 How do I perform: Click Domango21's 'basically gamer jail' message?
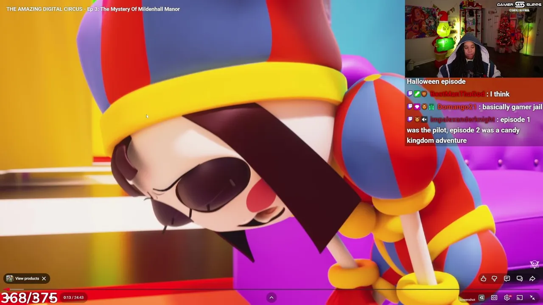click(x=474, y=107)
